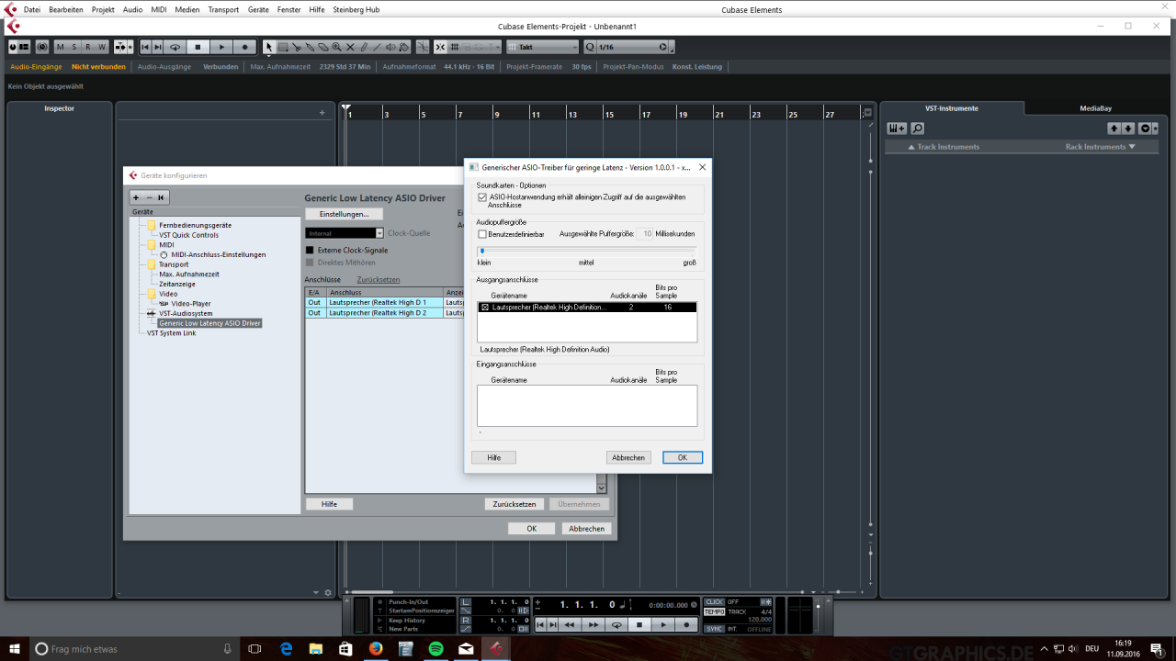Image resolution: width=1176 pixels, height=661 pixels.
Task: Click Abbrechen in Geräte konfigurieren dialog
Action: coord(586,529)
